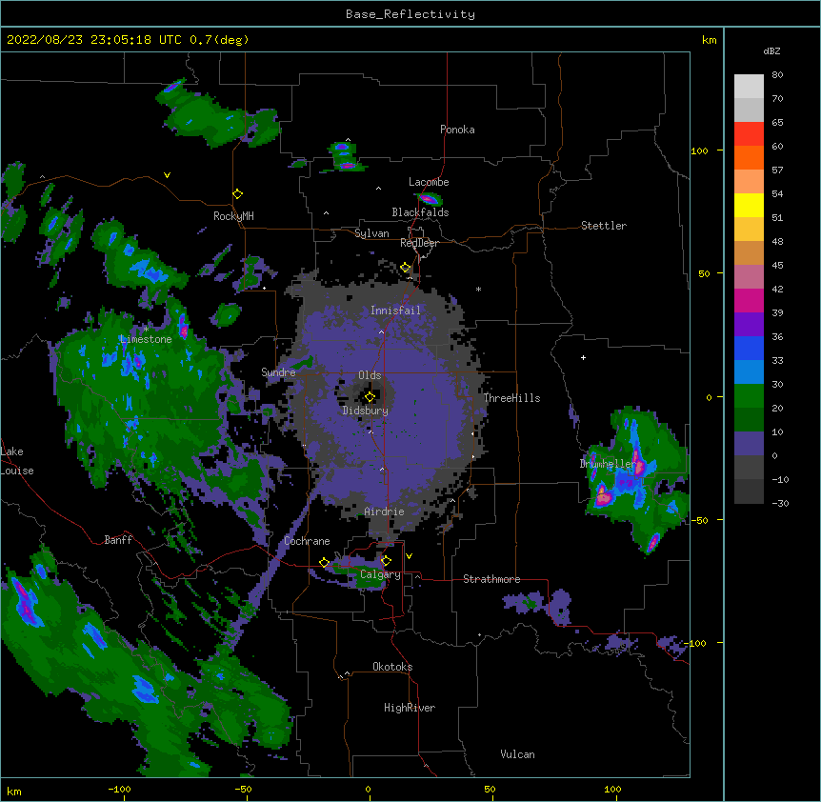
Task: Click the yellow diamond radar site marker by Olds
Action: [370, 397]
